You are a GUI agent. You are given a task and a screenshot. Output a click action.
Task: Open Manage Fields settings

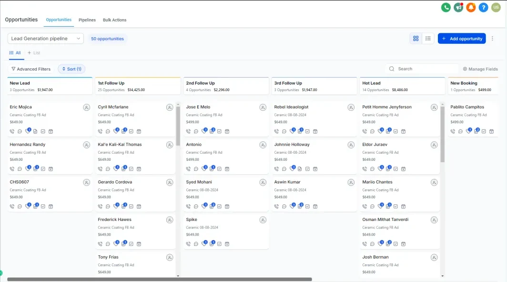point(480,69)
